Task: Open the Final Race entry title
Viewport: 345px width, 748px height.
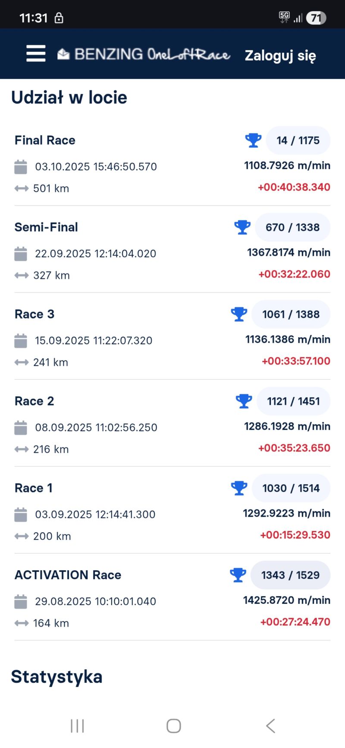Action: pos(45,140)
